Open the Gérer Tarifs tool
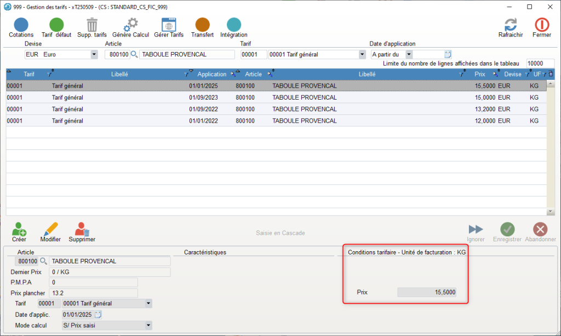The height and width of the screenshot is (336, 561). point(169,25)
